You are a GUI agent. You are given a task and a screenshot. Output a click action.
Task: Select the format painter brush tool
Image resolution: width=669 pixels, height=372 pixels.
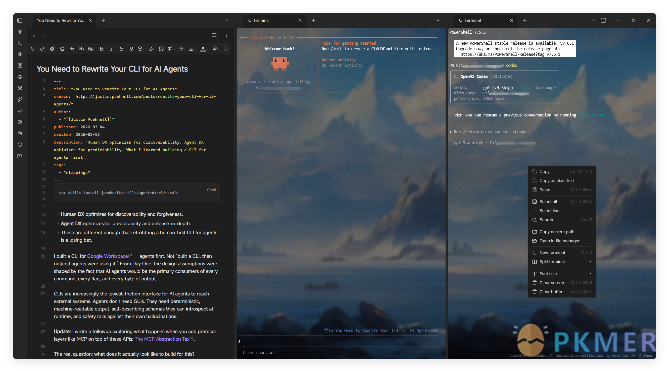(52, 49)
